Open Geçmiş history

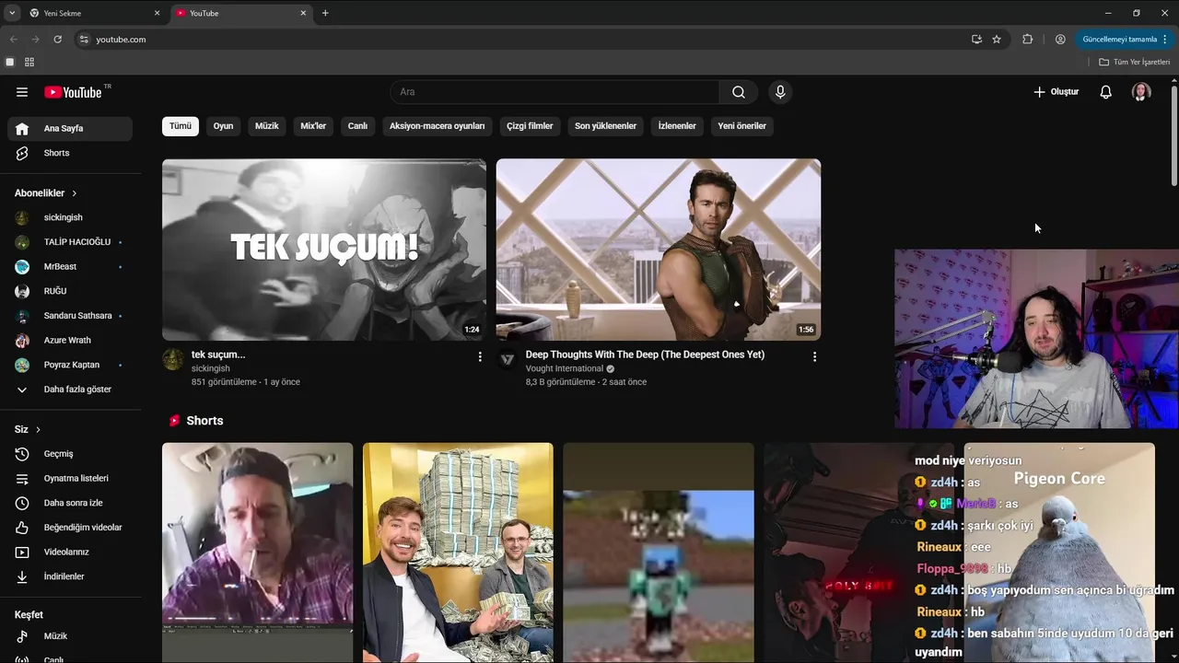pyautogui.click(x=70, y=454)
